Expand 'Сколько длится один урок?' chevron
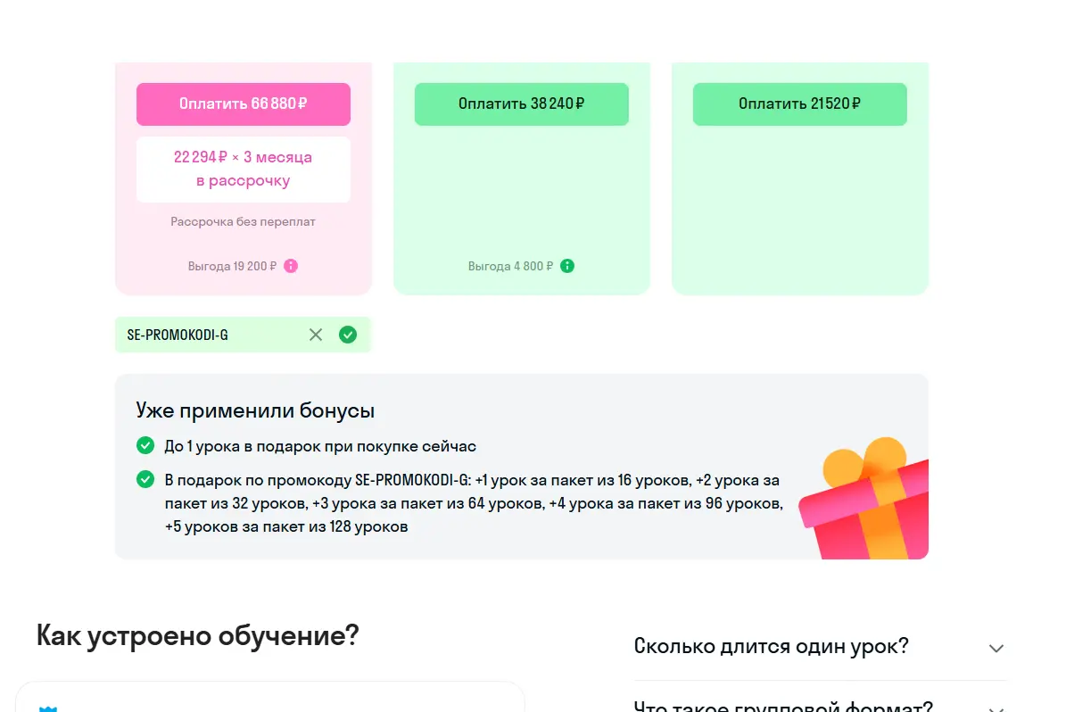Image resolution: width=1066 pixels, height=712 pixels. point(996,648)
